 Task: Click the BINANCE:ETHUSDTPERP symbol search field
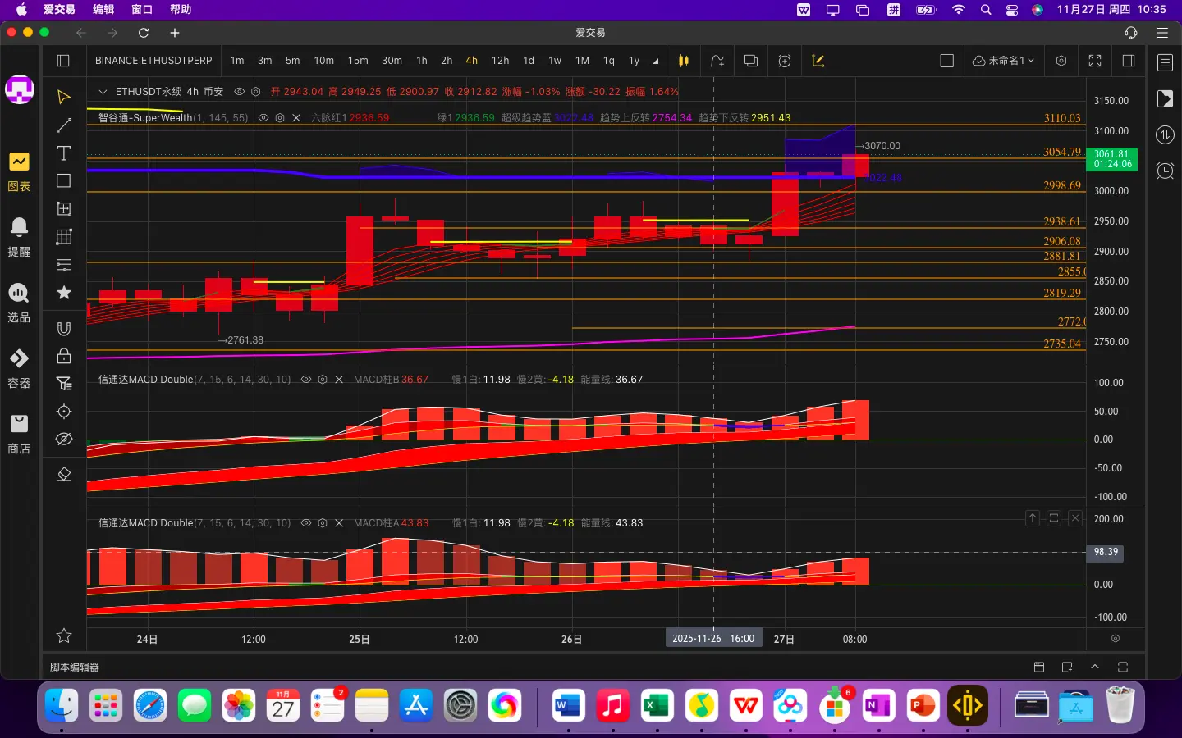(153, 61)
